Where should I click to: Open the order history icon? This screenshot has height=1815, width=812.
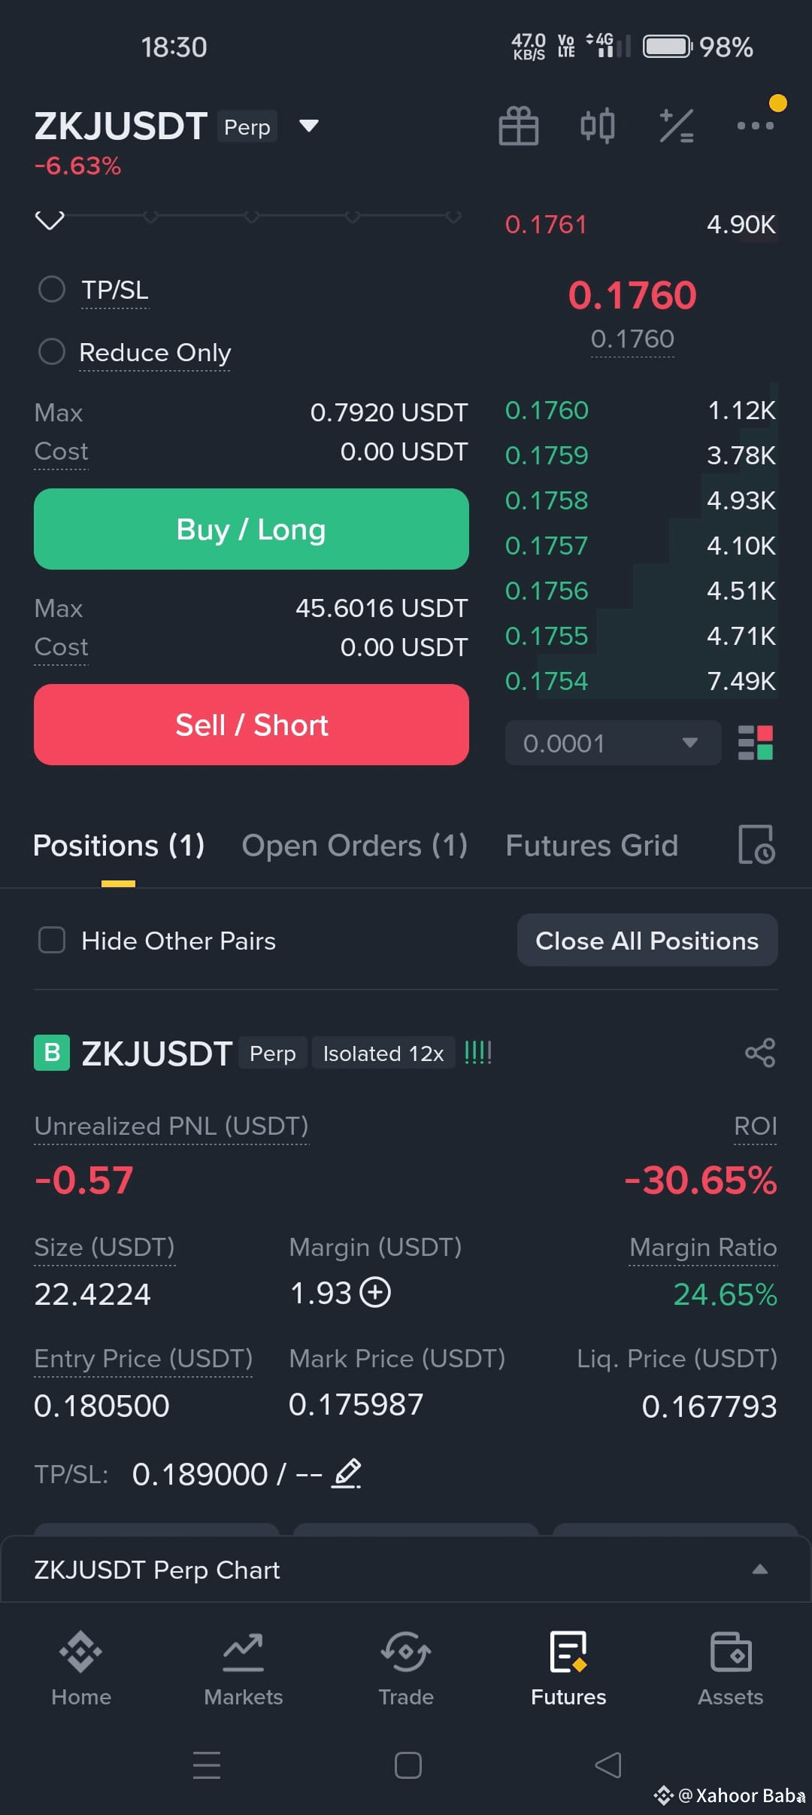756,845
